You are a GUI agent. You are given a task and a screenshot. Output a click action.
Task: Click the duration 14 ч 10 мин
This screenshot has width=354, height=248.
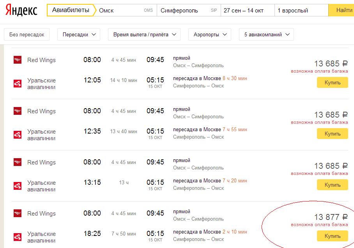click(x=124, y=80)
